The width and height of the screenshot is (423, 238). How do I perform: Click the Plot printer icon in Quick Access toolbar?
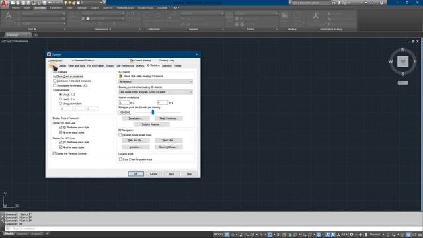pyautogui.click(x=44, y=3)
